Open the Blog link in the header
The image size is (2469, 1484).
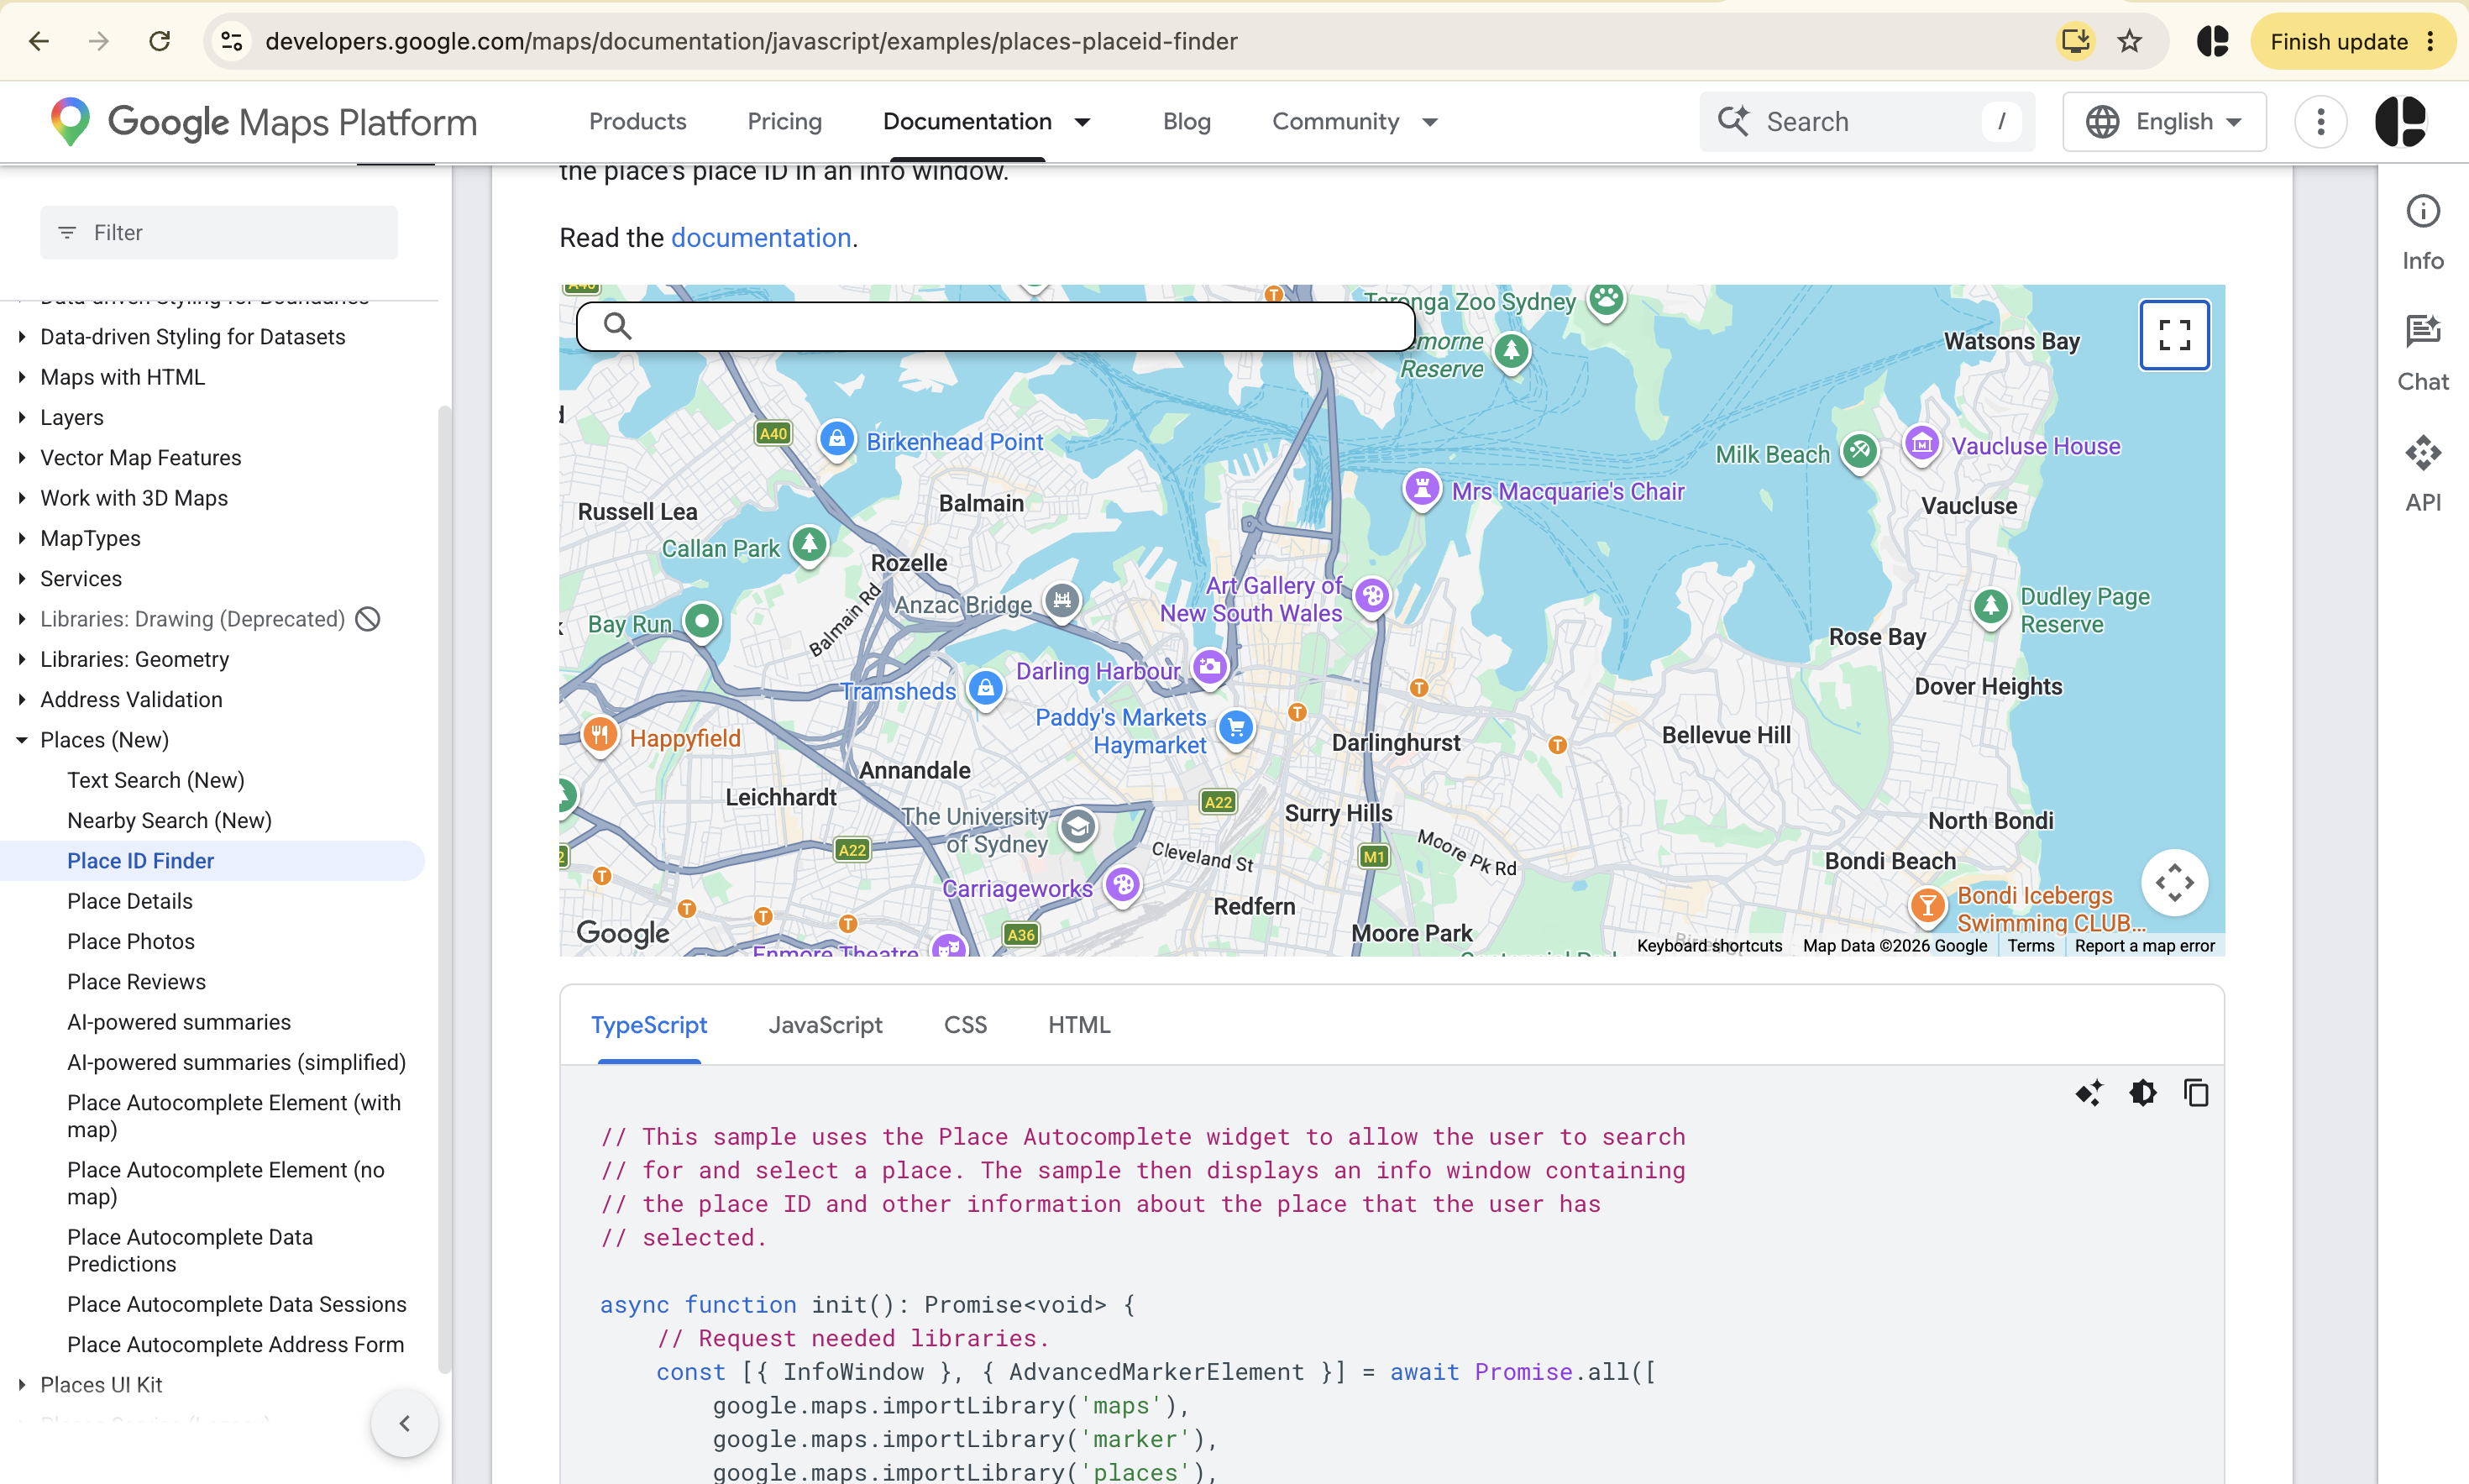(1186, 122)
